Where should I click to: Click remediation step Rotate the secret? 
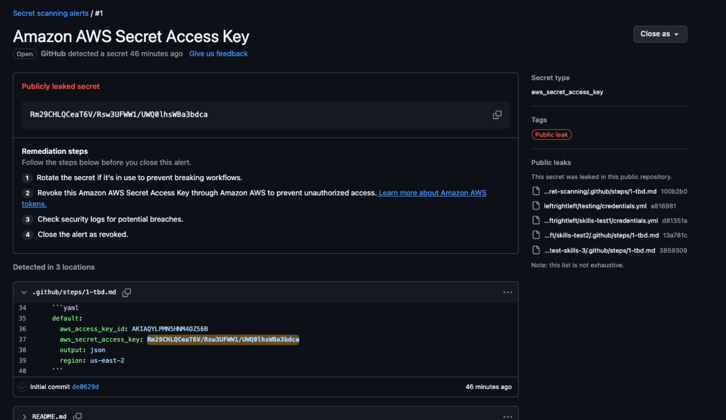pos(139,178)
